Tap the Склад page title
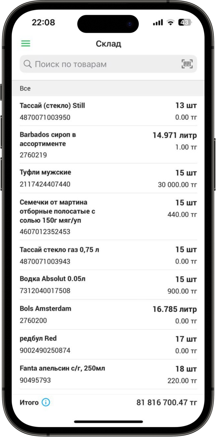Image resolution: width=216 pixels, height=437 pixels. pos(108,44)
